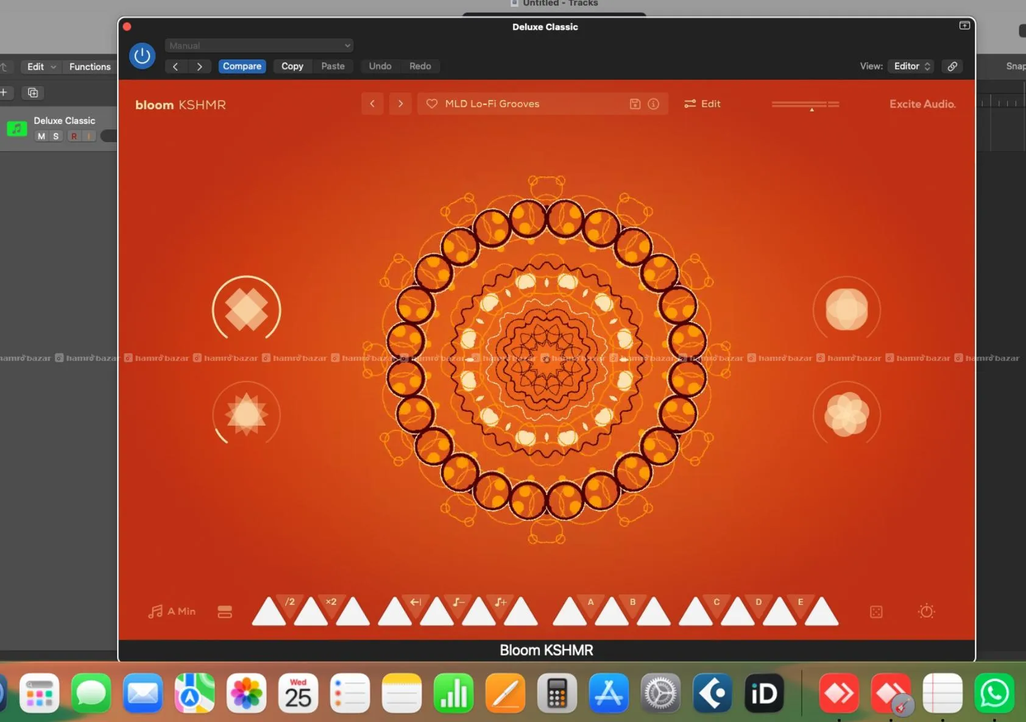Open Messages from the Dock
The image size is (1026, 722).
point(91,693)
